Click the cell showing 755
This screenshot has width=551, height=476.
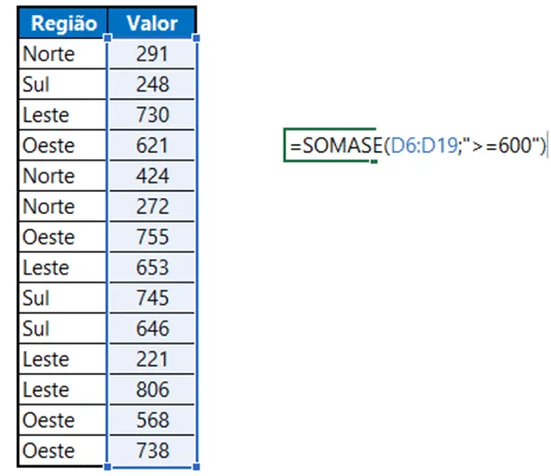coord(152,237)
